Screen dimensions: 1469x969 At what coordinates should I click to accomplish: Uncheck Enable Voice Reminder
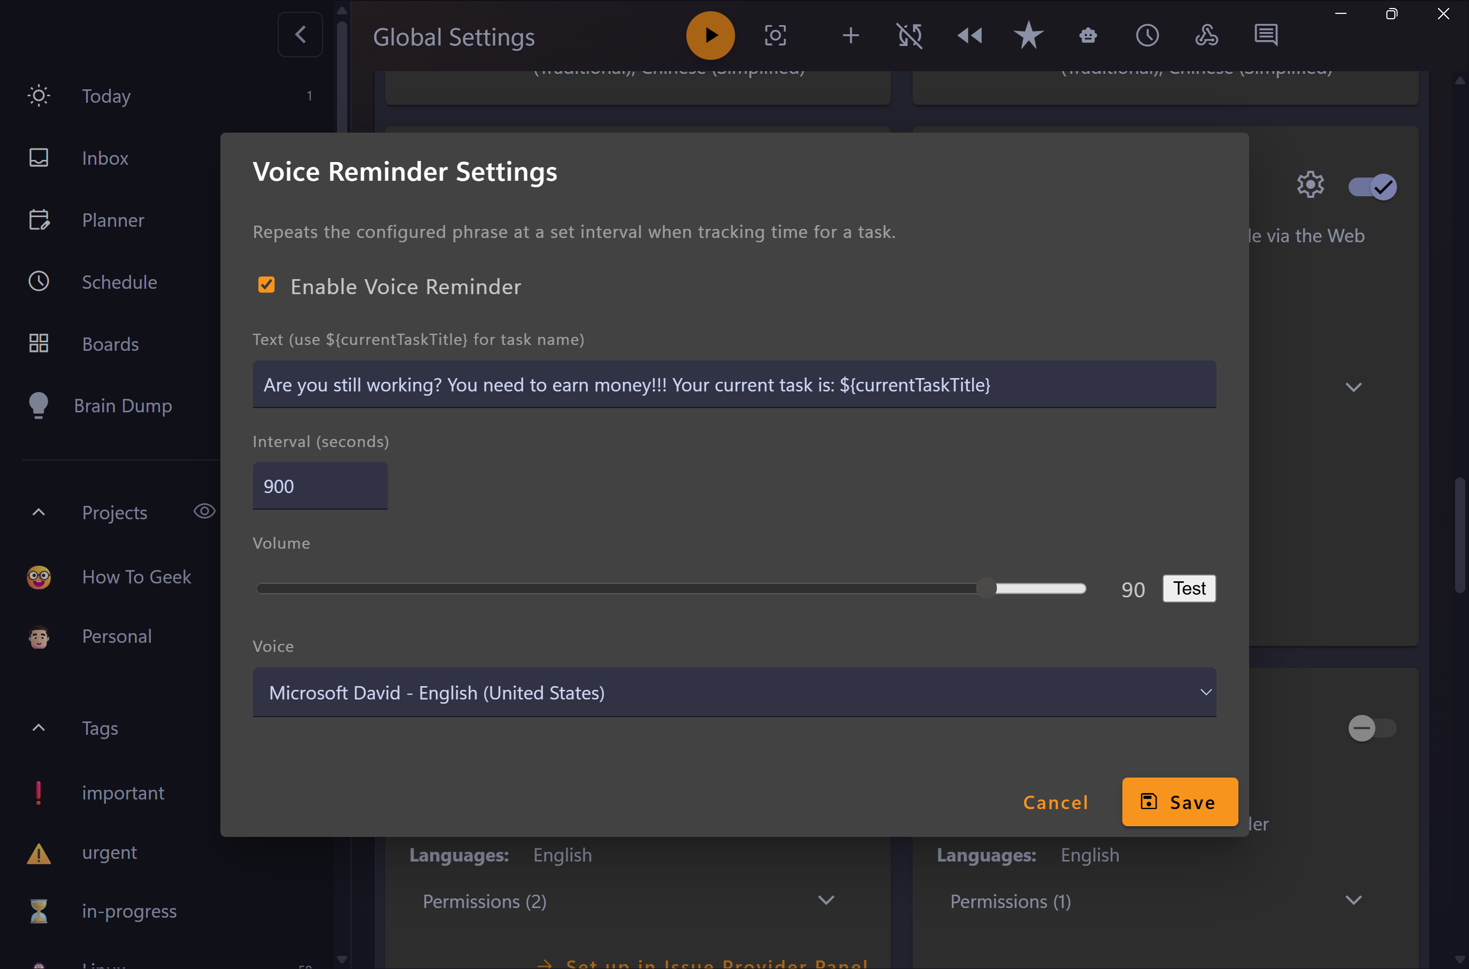pos(266,285)
